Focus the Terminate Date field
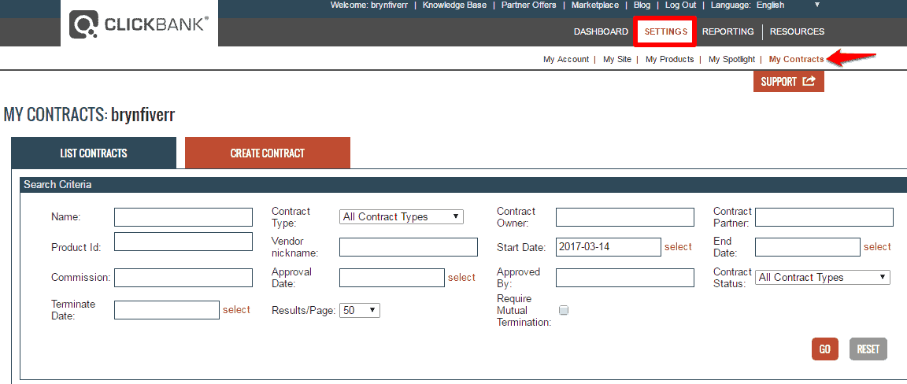Image resolution: width=907 pixels, height=384 pixels. [167, 310]
